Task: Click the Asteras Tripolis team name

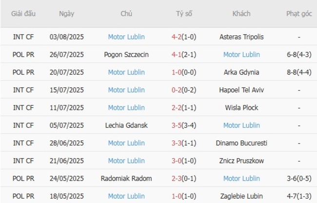Action: [x=241, y=37]
